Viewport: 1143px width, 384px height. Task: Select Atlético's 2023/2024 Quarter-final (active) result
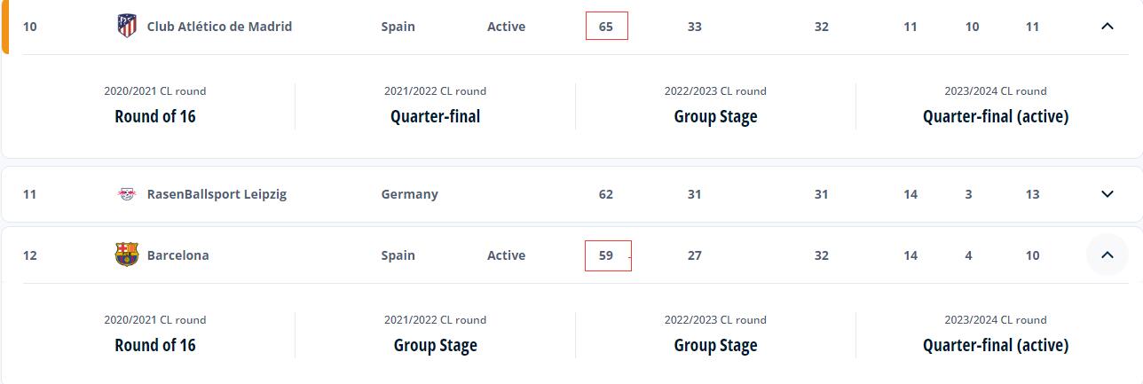coord(996,116)
